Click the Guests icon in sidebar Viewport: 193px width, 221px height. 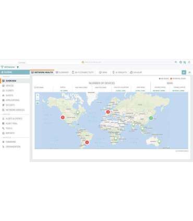3,96
